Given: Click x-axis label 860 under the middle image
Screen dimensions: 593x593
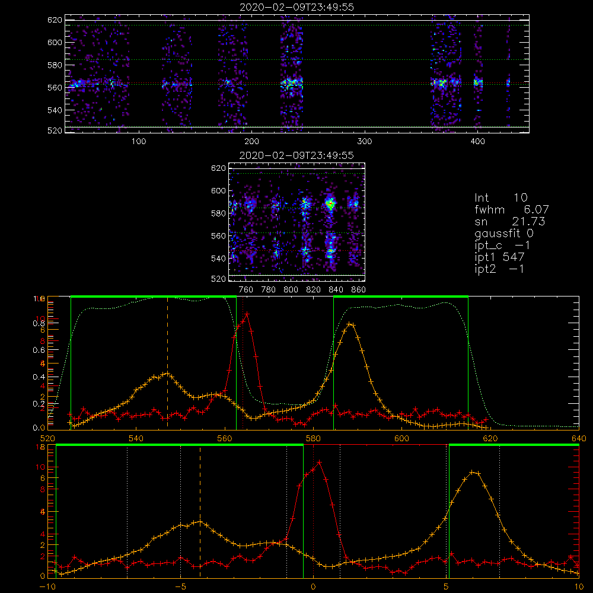Looking at the screenshot, I should 359,290.
